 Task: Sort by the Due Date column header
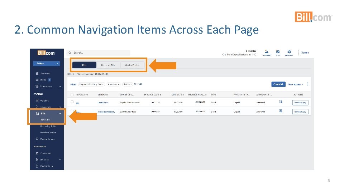pos(177,95)
